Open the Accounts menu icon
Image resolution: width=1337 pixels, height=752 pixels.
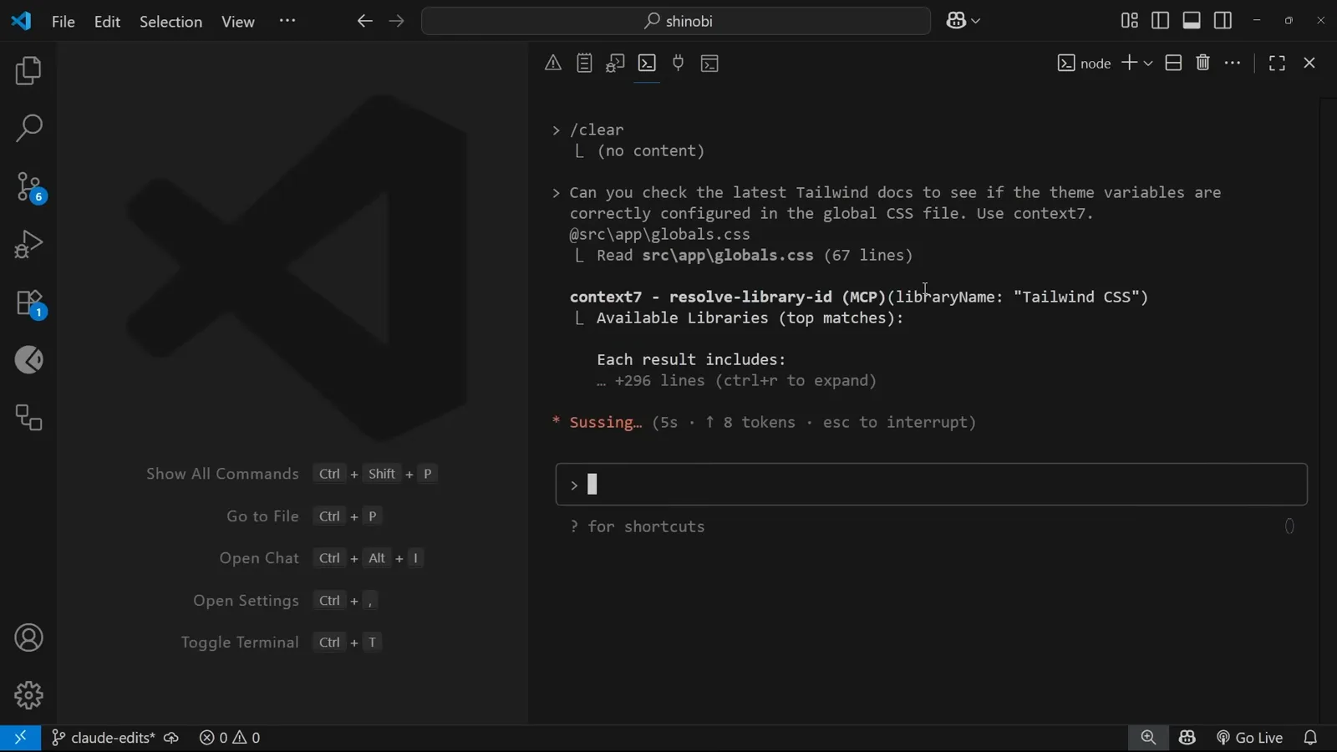pos(28,638)
